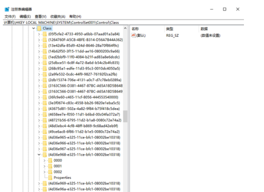Expand the {13e42dfa-85d9-424d-8646-28a70f864f9c} key

[39, 45]
